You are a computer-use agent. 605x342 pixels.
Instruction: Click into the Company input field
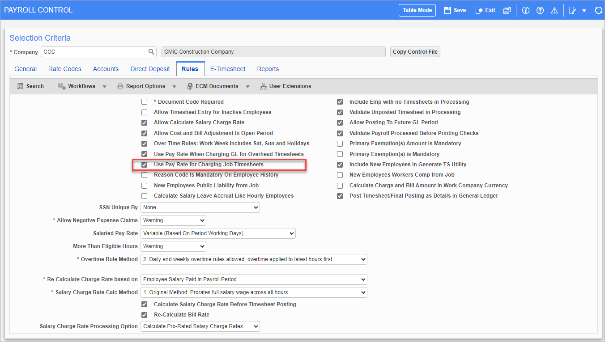(x=94, y=52)
